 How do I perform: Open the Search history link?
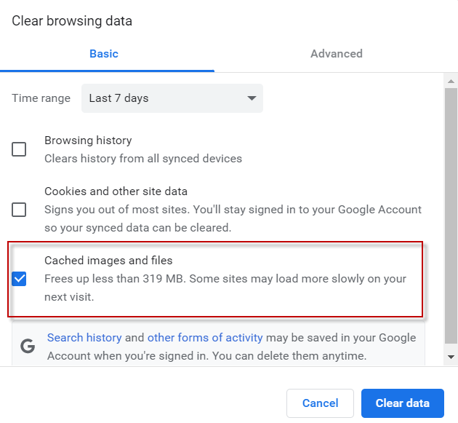pos(84,338)
